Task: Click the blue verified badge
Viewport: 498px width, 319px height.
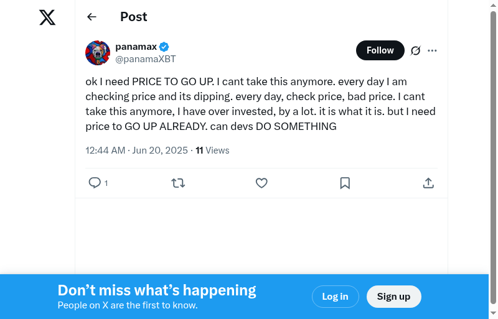Action: (164, 47)
